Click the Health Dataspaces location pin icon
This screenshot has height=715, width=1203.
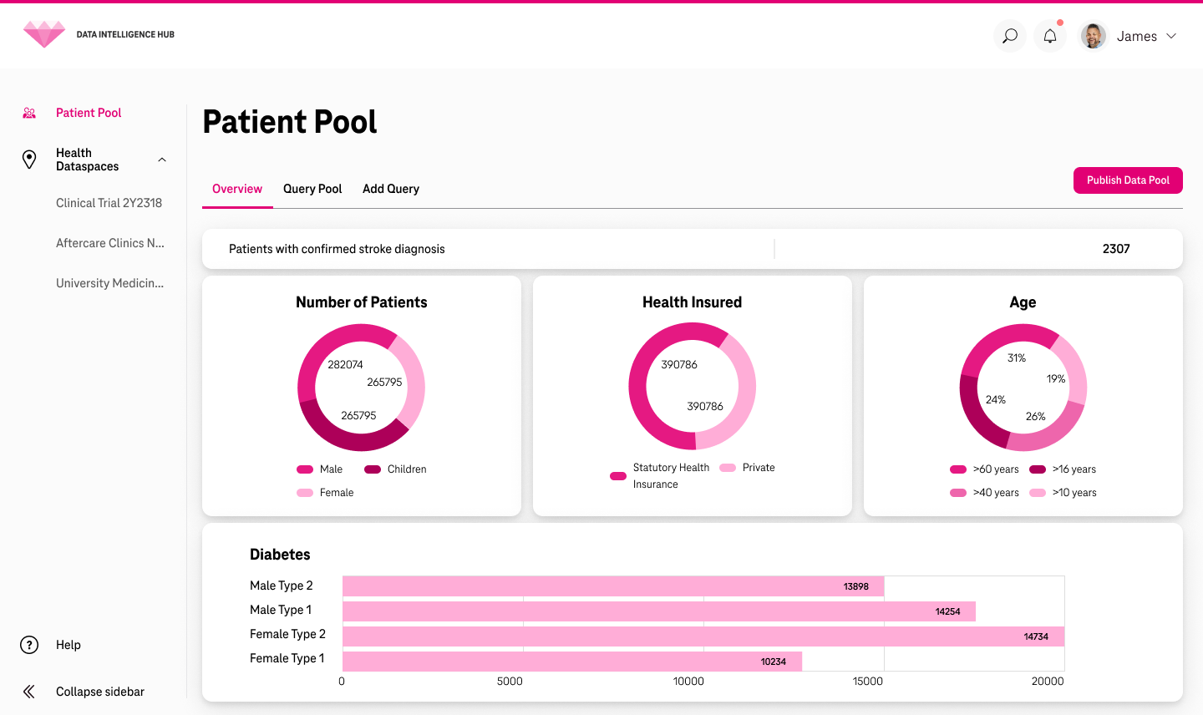[x=29, y=159]
